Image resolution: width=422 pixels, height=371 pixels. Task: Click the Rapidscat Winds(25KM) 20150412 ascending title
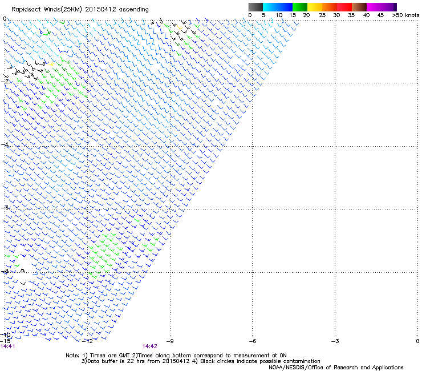80,9
